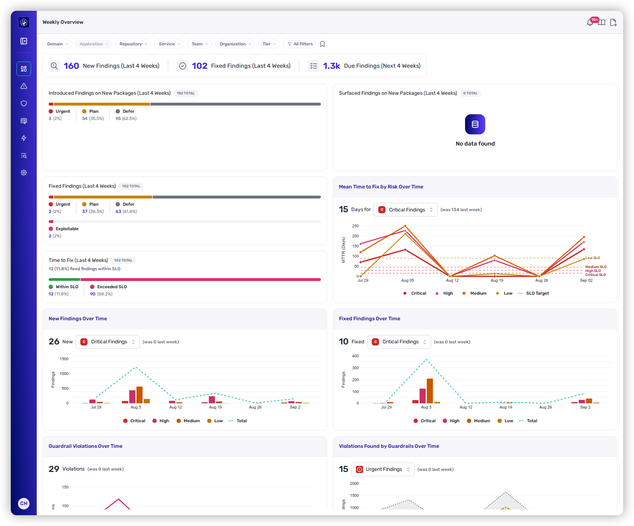
Task: Click the Exceeded SLO 90 (88.2%) value
Action: point(101,294)
